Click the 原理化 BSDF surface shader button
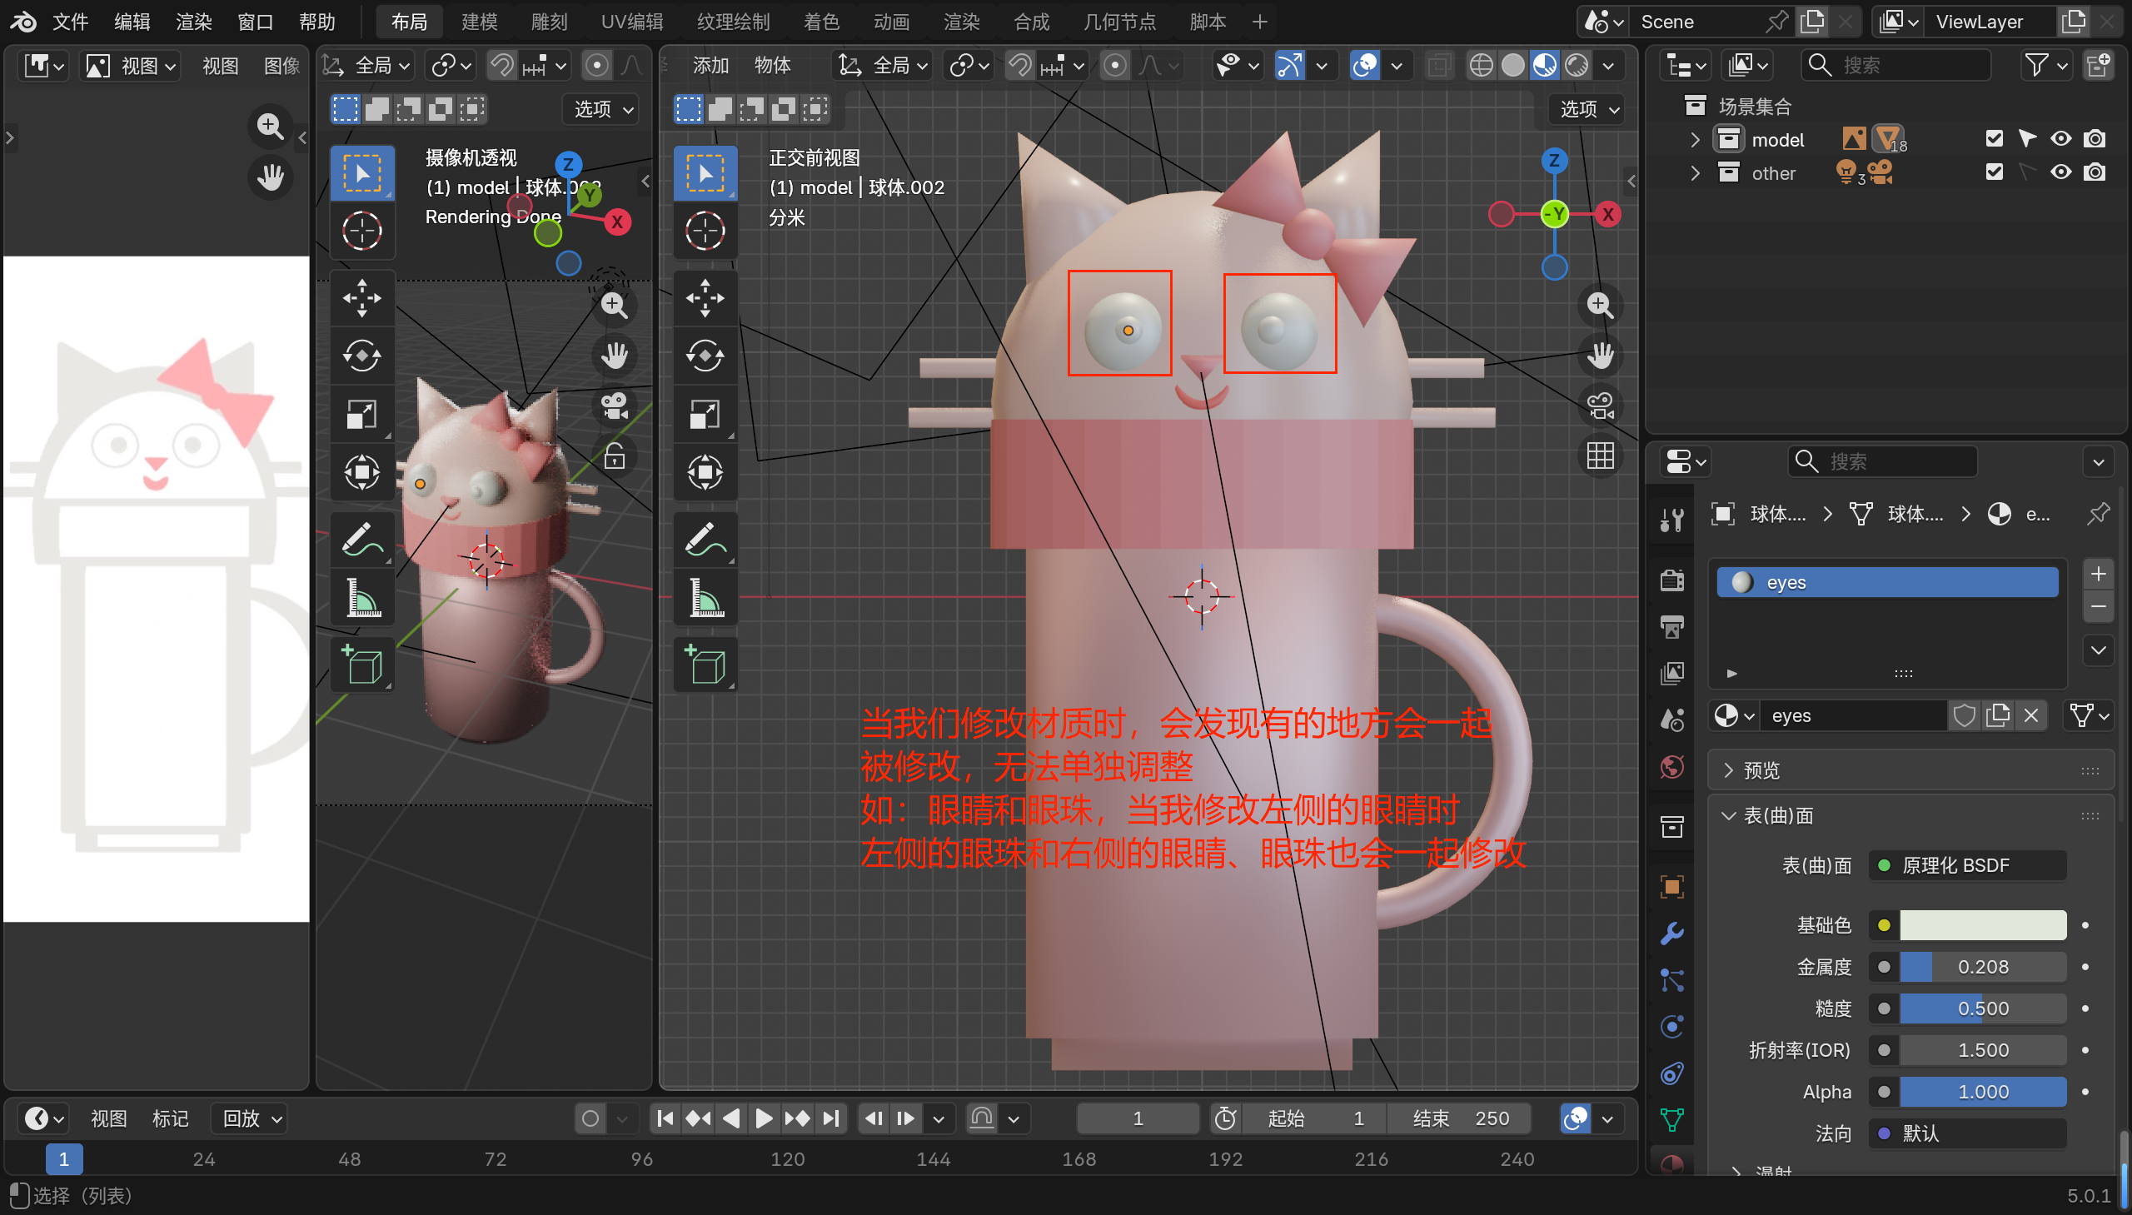 pyautogui.click(x=1970, y=865)
